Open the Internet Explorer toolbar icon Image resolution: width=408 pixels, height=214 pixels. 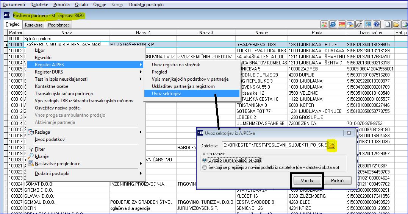[333, 25]
